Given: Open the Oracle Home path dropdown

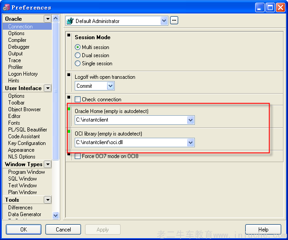Looking at the screenshot, I should click(191, 120).
